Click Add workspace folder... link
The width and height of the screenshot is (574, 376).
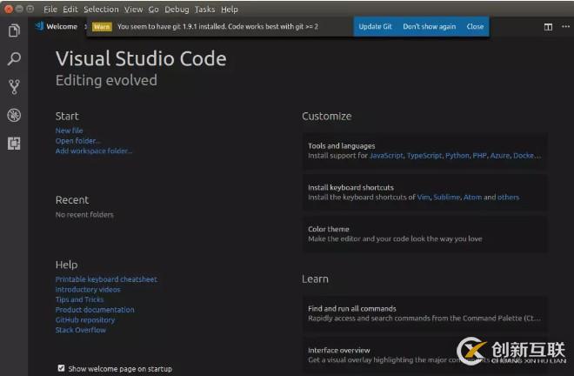[x=94, y=151]
